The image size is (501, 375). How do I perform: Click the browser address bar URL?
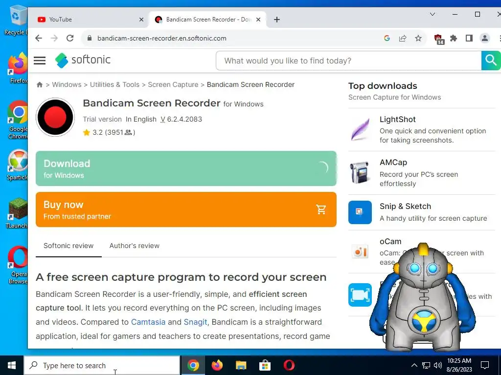point(161,38)
